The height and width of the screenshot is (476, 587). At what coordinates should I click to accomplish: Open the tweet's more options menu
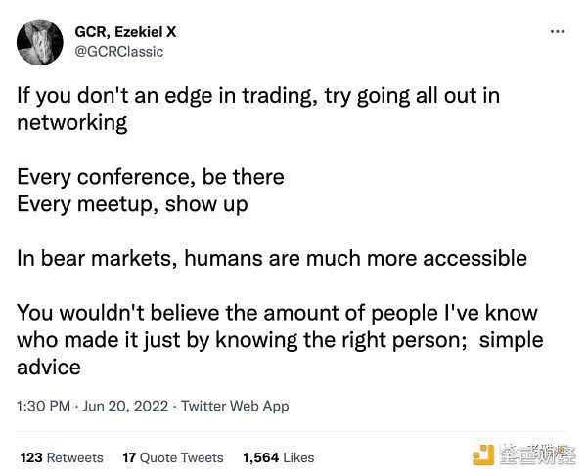pos(558,31)
